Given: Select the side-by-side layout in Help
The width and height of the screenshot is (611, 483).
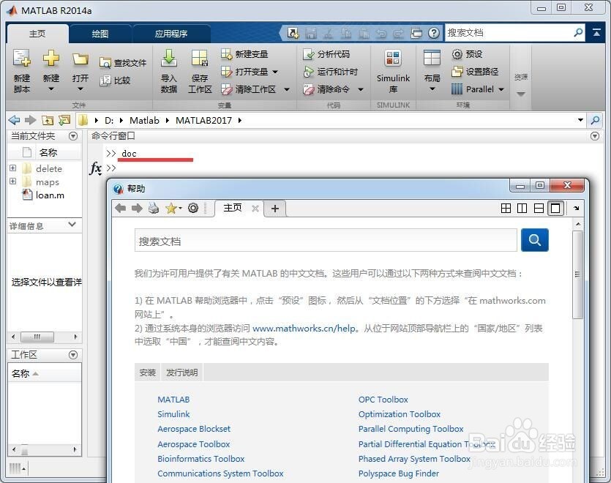Looking at the screenshot, I should tap(522, 209).
